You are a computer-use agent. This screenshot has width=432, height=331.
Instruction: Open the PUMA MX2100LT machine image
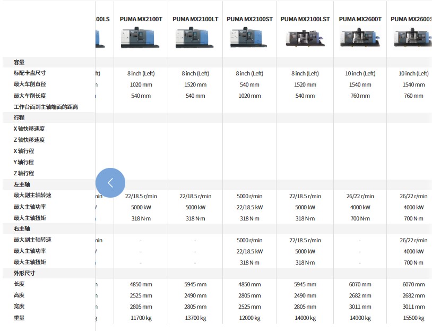pyautogui.click(x=195, y=38)
